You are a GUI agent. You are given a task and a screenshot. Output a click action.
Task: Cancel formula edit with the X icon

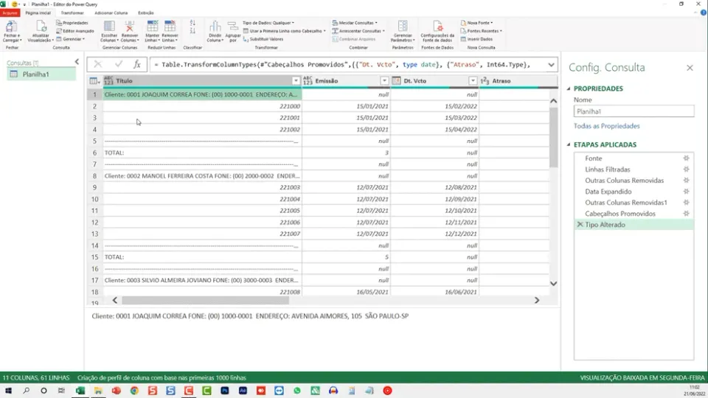[97, 65]
